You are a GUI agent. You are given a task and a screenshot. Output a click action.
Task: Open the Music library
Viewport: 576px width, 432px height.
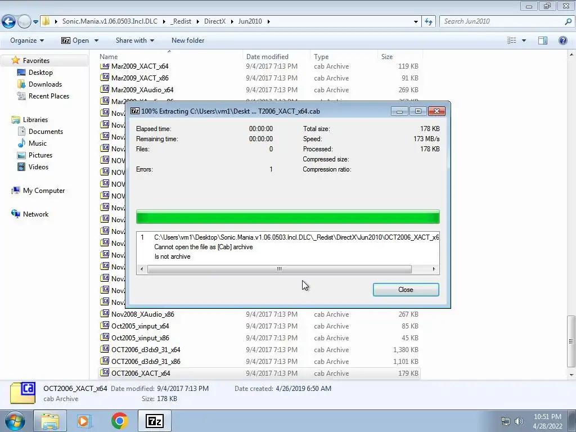tap(38, 143)
